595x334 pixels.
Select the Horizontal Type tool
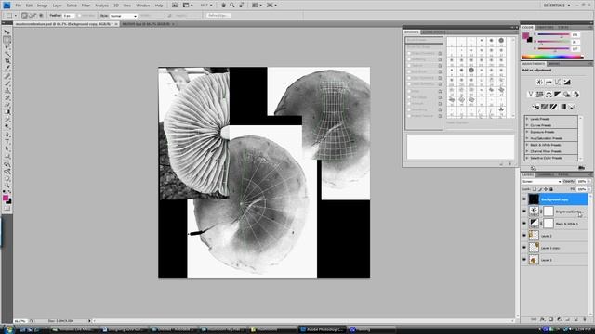click(x=7, y=142)
